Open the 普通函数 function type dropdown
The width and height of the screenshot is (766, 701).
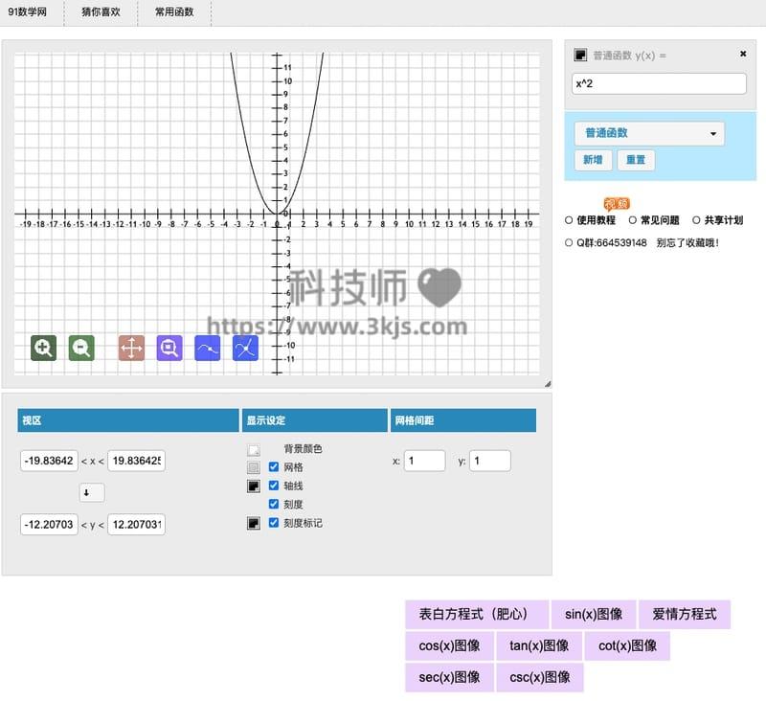[x=649, y=133]
